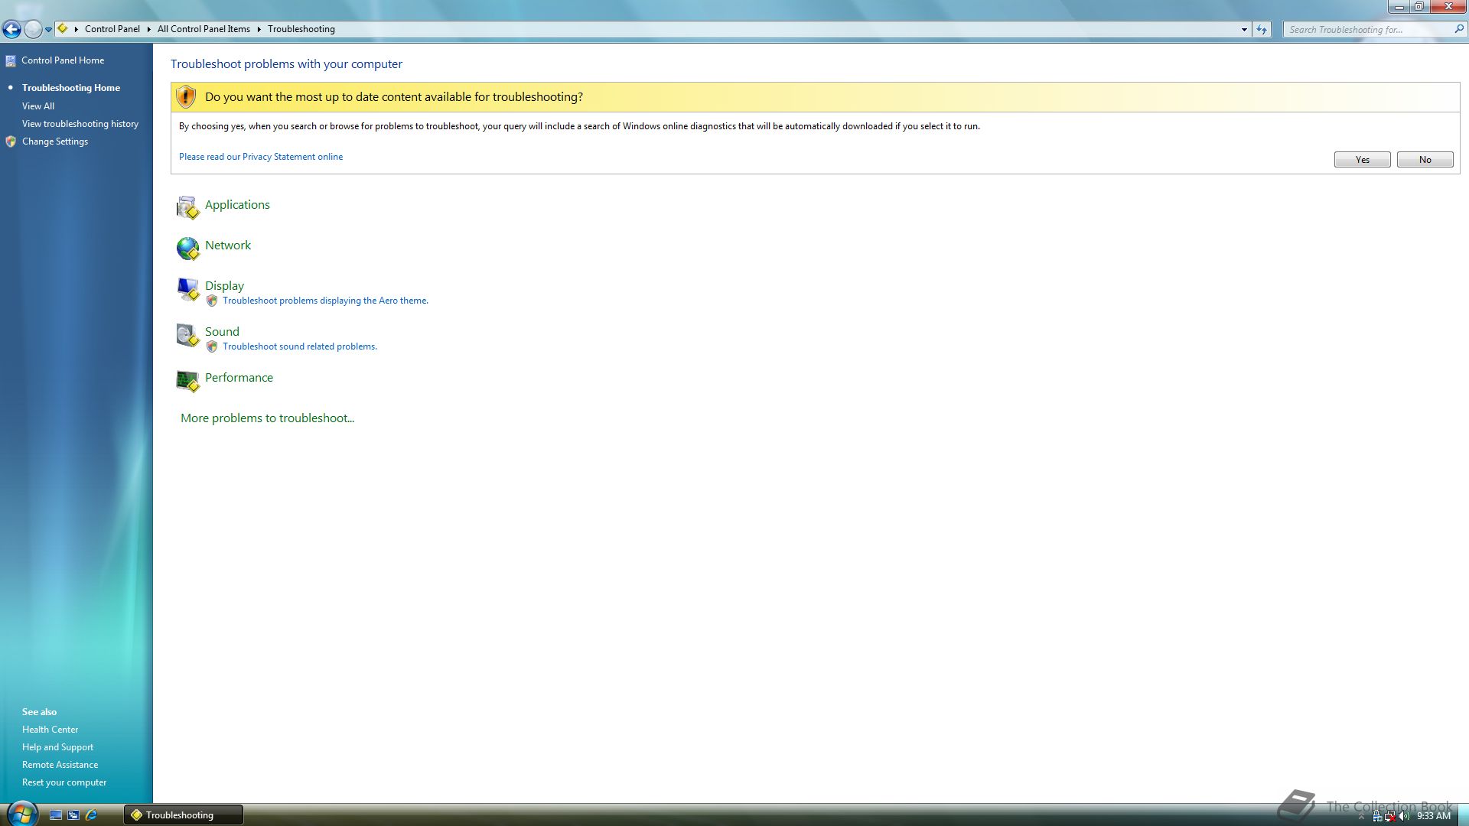
Task: Click the Sound speaker icon
Action: click(x=187, y=335)
